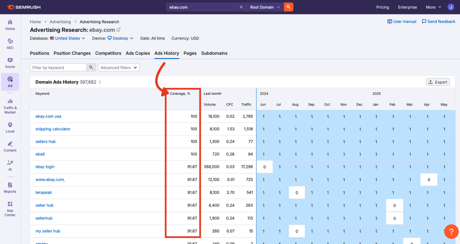The image size is (460, 244).
Task: Switch to the Competitors tab
Action: [108, 53]
